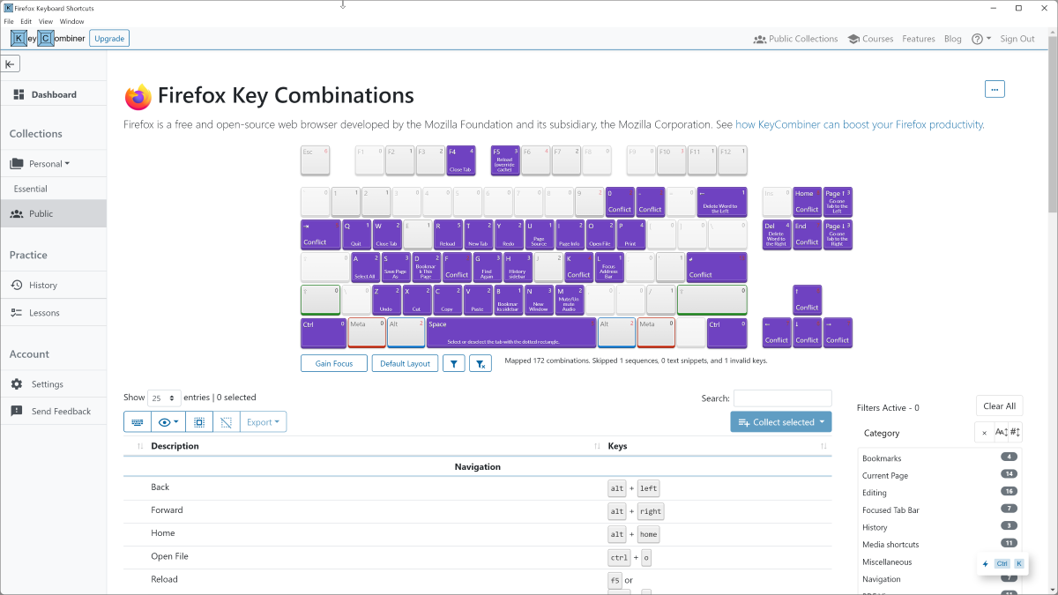1058x595 pixels.
Task: Click the F4 Close Tab key
Action: click(461, 160)
